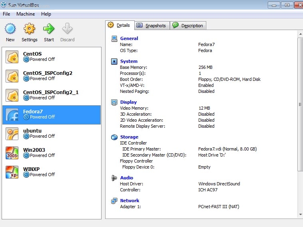Click the '3D Acceleration:' label
303x227 pixels.
click(x=136, y=114)
